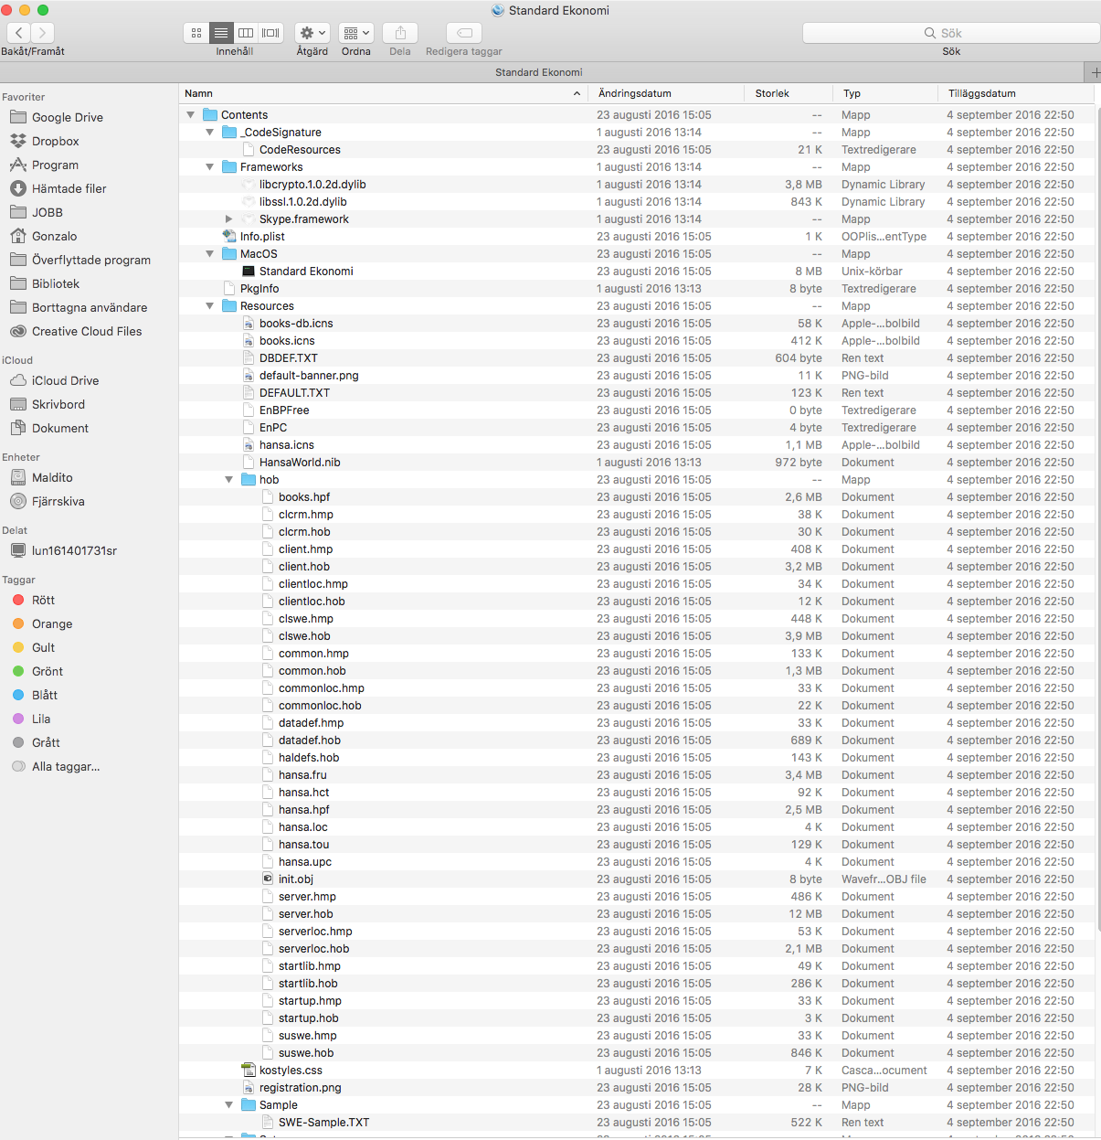Viewport: 1101px width, 1140px height.
Task: Open Gonzalo home folder in sidebar
Action: coord(54,236)
